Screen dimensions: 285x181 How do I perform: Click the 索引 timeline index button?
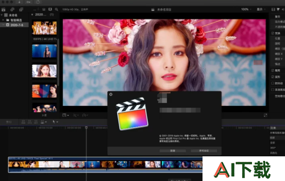point(9,122)
